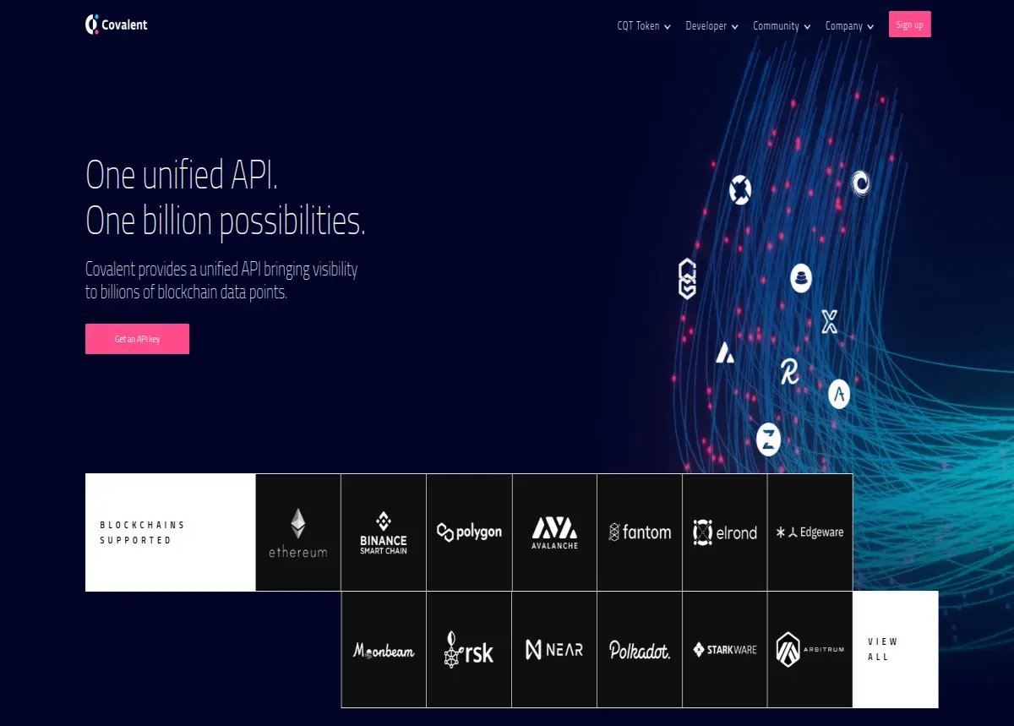This screenshot has height=726, width=1014.
Task: Click the spiral swirl logo in hero graphic
Action: [860, 183]
